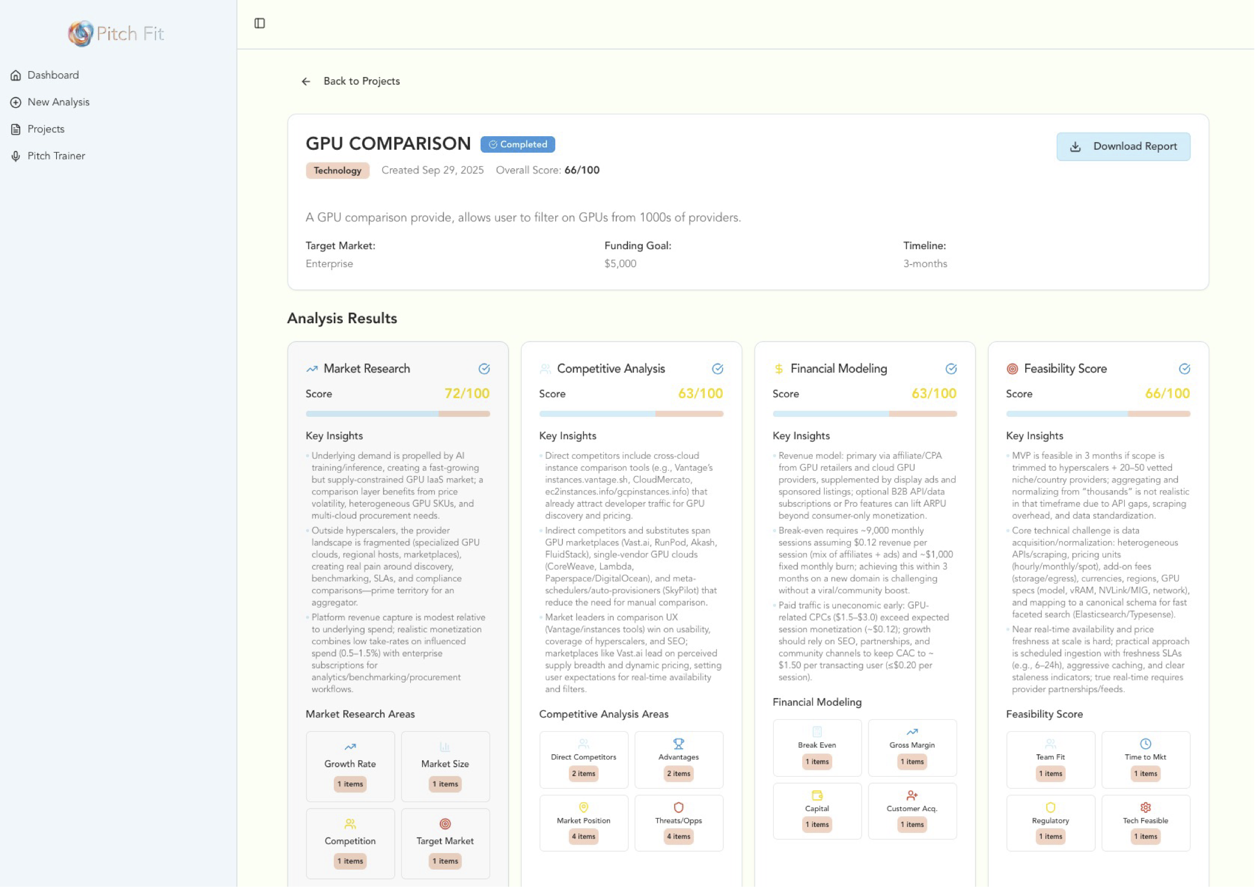Expand the Break Even card
This screenshot has height=888, width=1255.
(x=816, y=747)
